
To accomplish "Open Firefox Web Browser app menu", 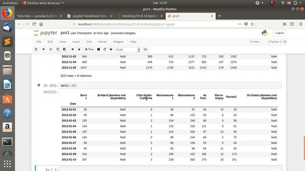I will pyautogui.click(x=43, y=3).
